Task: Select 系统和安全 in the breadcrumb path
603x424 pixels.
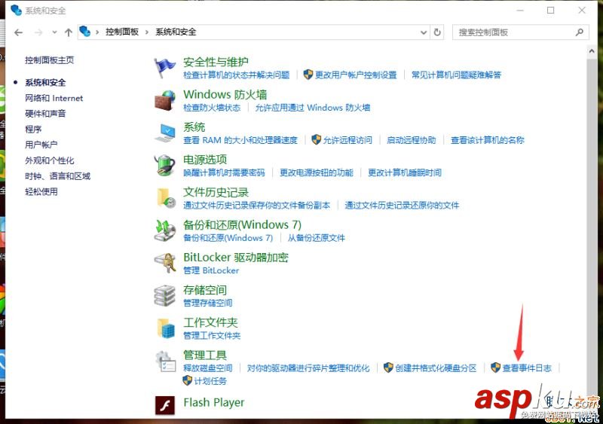Action: pos(176,32)
